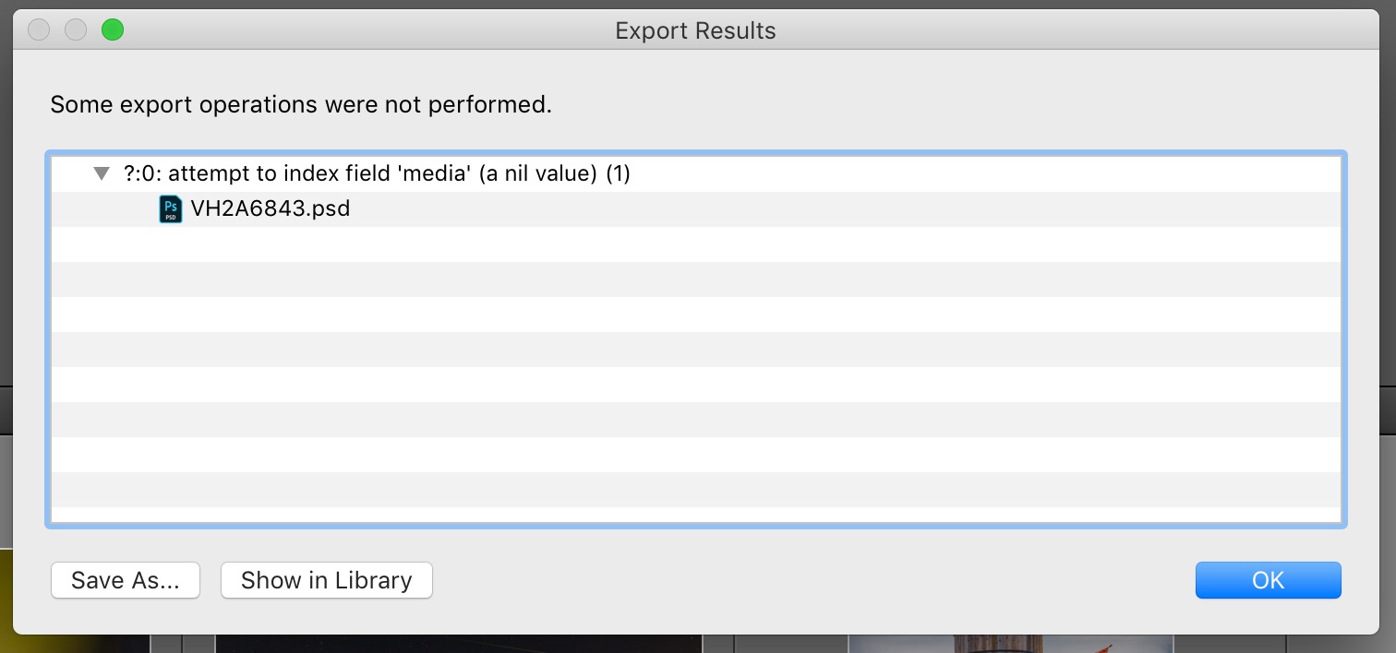
Task: Collapse the 'attempt to index field' error group
Action: pyautogui.click(x=102, y=173)
